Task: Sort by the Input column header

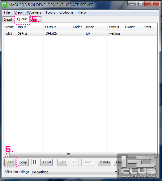Action: pos(30,27)
